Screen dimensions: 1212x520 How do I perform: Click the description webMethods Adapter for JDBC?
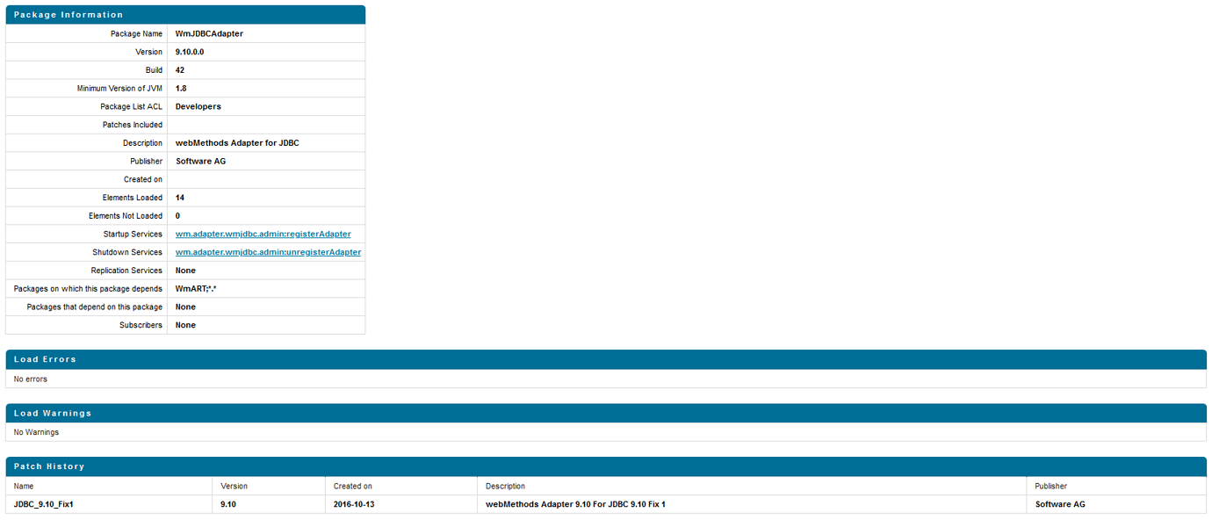[237, 143]
